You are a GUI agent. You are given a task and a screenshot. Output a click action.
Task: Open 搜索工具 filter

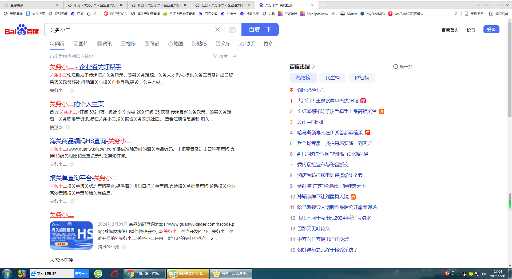[225, 56]
